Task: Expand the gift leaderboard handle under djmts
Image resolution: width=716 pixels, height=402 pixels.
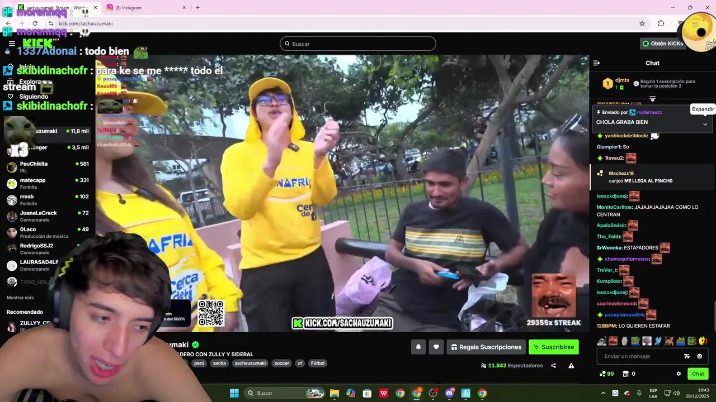Action: coord(652,99)
